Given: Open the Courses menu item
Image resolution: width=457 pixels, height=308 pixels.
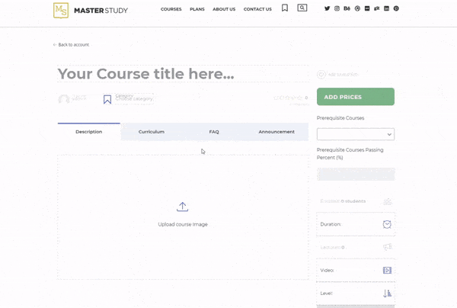Looking at the screenshot, I should click(x=171, y=9).
